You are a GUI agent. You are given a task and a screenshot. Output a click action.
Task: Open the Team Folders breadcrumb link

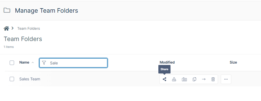(29, 29)
